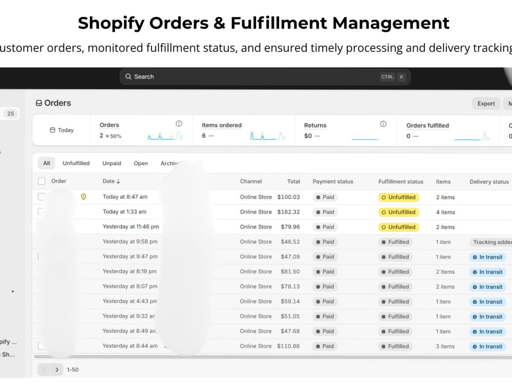Click the In transit badge on the $81.50 order
Viewport: 512px width, 384px height.
pos(487,272)
